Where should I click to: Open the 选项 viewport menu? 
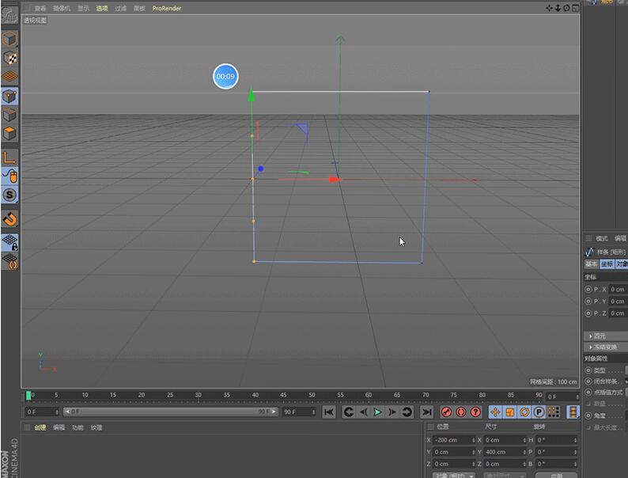pyautogui.click(x=102, y=8)
